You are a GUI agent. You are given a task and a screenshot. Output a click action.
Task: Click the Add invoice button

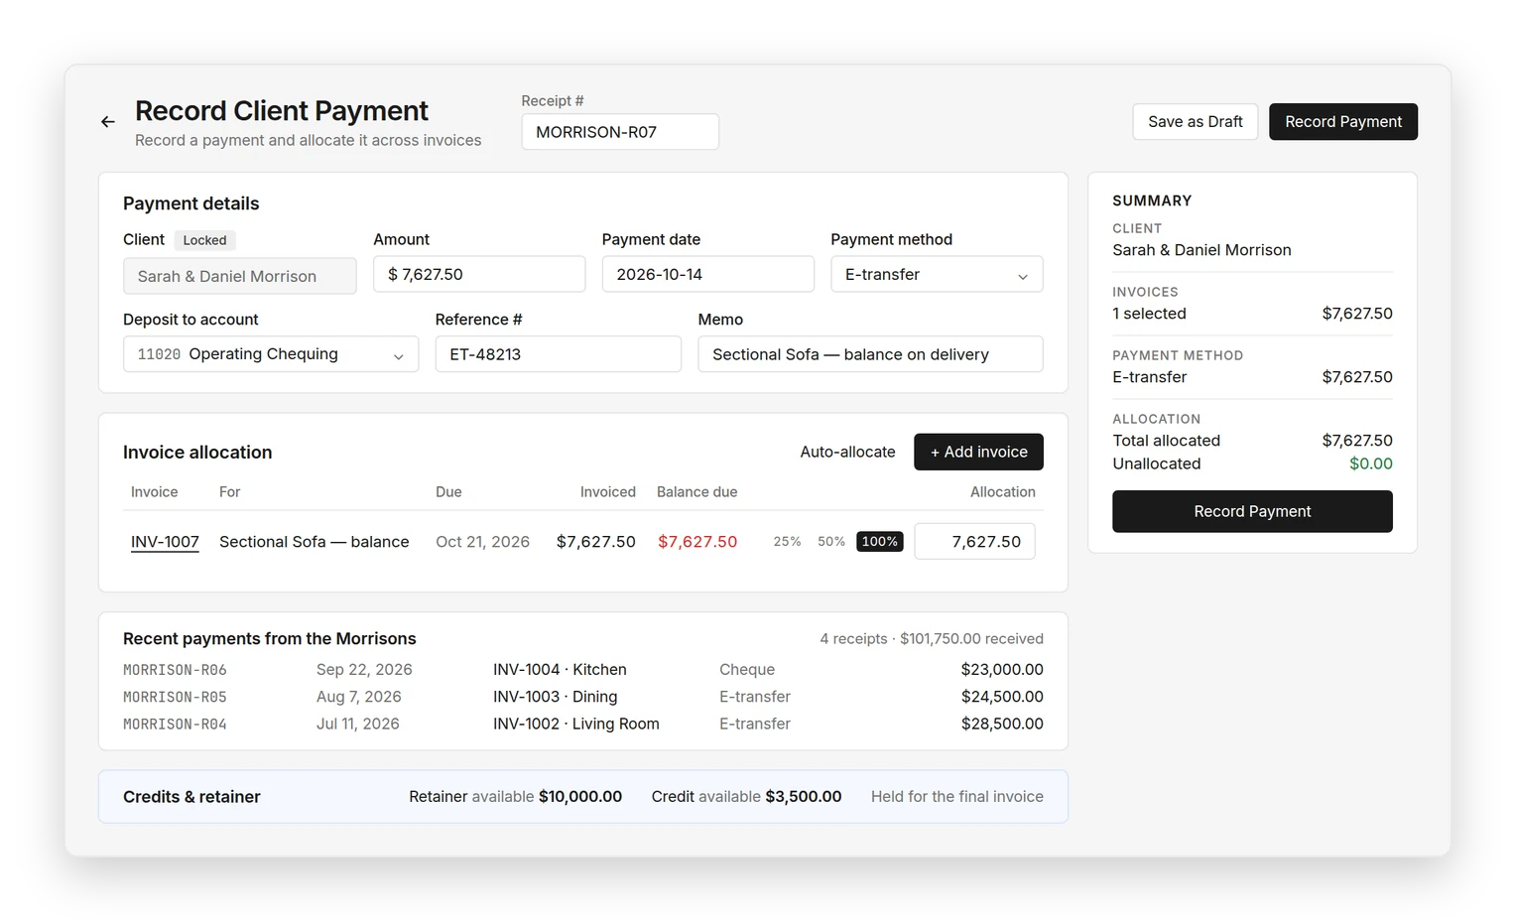(x=978, y=452)
